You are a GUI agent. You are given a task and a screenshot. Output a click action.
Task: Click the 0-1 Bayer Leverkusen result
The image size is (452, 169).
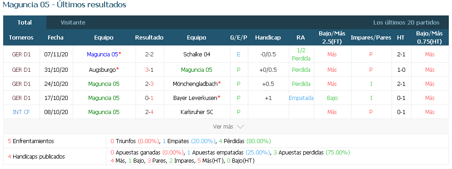149,98
